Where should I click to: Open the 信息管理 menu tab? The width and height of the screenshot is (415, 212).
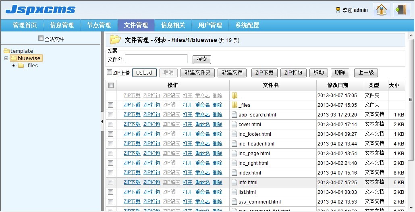click(x=62, y=25)
